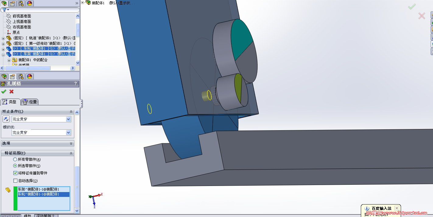Open DisplayManager color sphere tab in top panel

(30, 3)
